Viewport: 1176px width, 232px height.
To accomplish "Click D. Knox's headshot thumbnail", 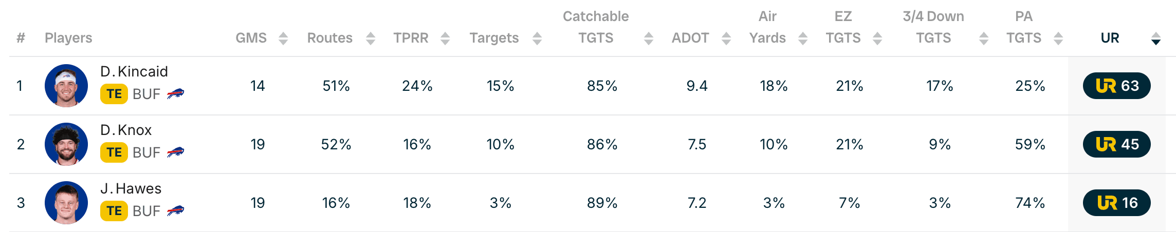I will (66, 144).
